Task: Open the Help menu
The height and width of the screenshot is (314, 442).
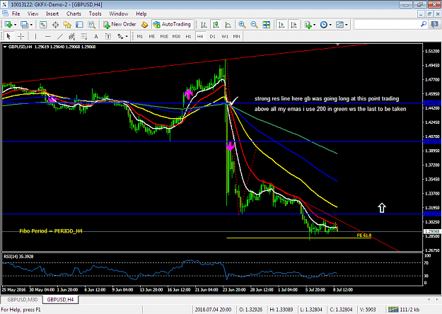Action: (x=141, y=13)
